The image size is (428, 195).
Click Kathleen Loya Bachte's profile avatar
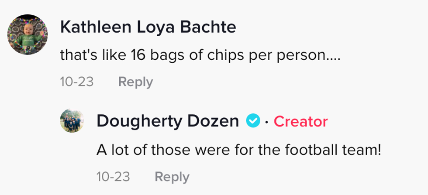pos(28,34)
